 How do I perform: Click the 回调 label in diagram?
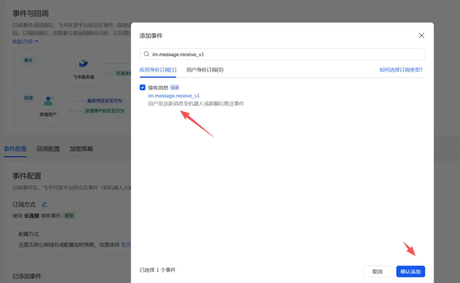(x=28, y=98)
